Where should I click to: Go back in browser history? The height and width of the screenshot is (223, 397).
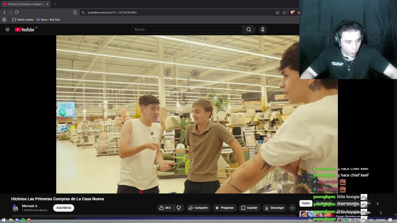(x=4, y=12)
